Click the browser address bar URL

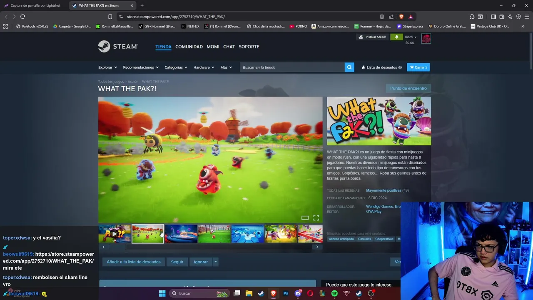pyautogui.click(x=176, y=17)
